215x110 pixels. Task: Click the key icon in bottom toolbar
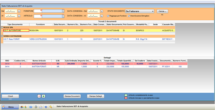tap(51, 107)
